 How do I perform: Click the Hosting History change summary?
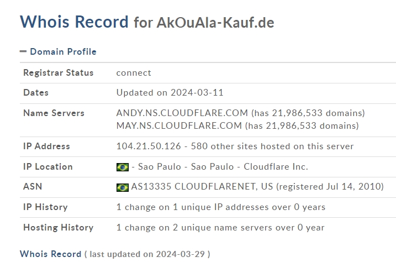click(220, 227)
